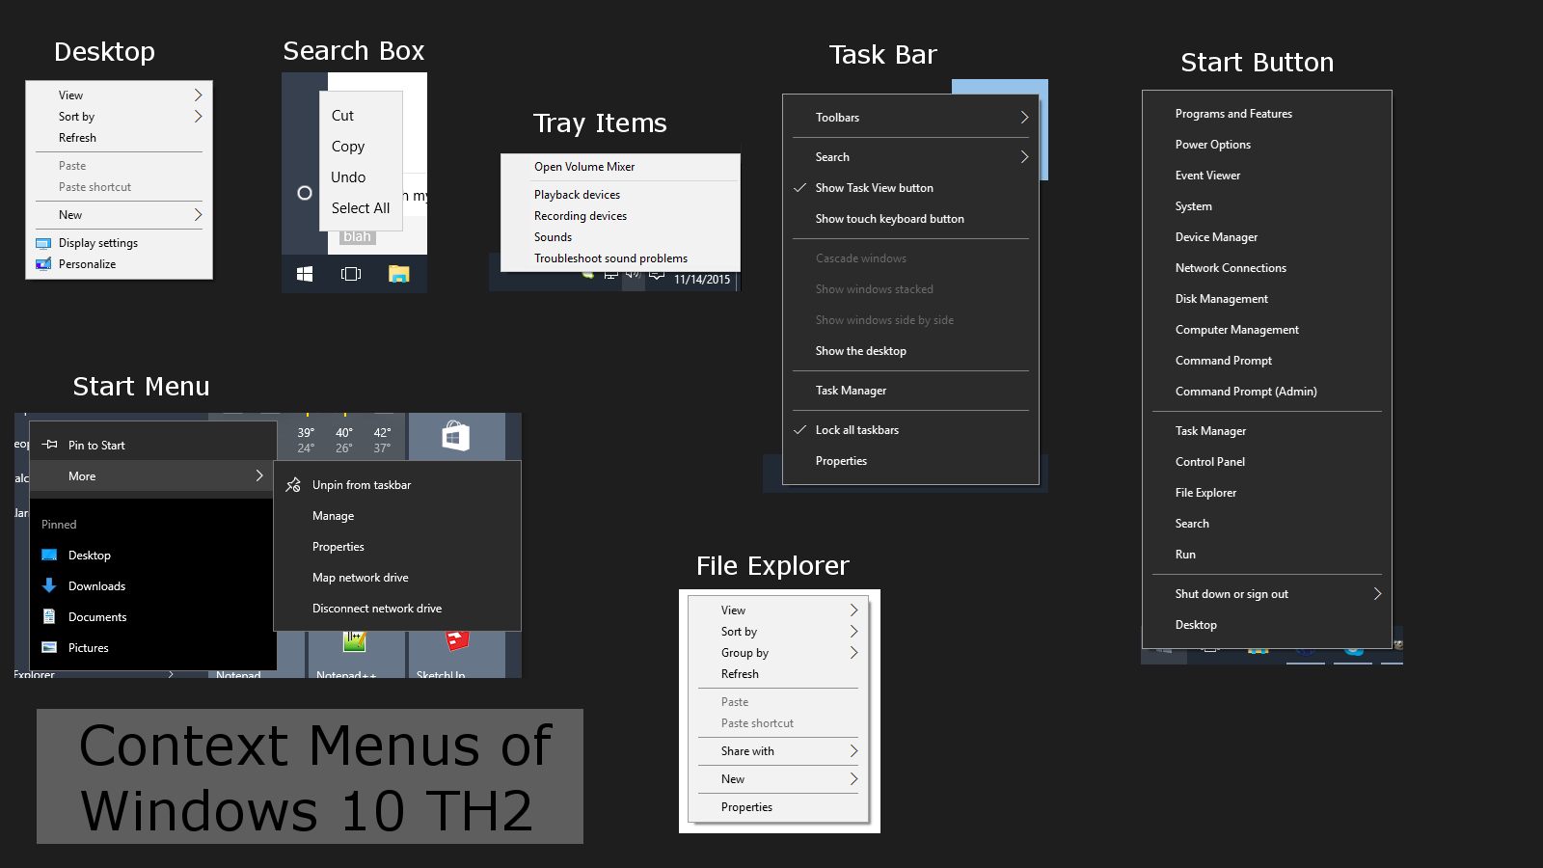1543x868 pixels.
Task: Choose Select All in Search Box menu
Action: 361,208
